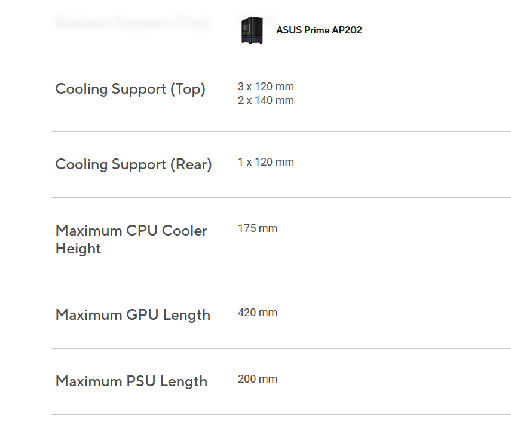The width and height of the screenshot is (511, 431).
Task: Click the blurred Radiator Support (Top) heading
Action: tap(132, 23)
